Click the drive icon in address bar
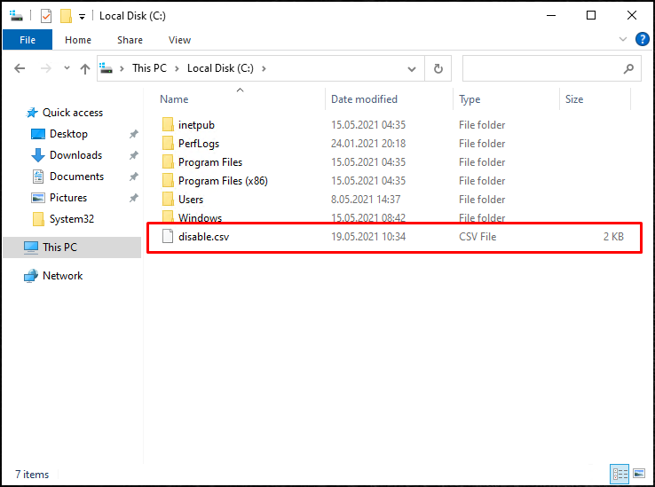Viewport: 655px width, 487px height. (x=107, y=68)
